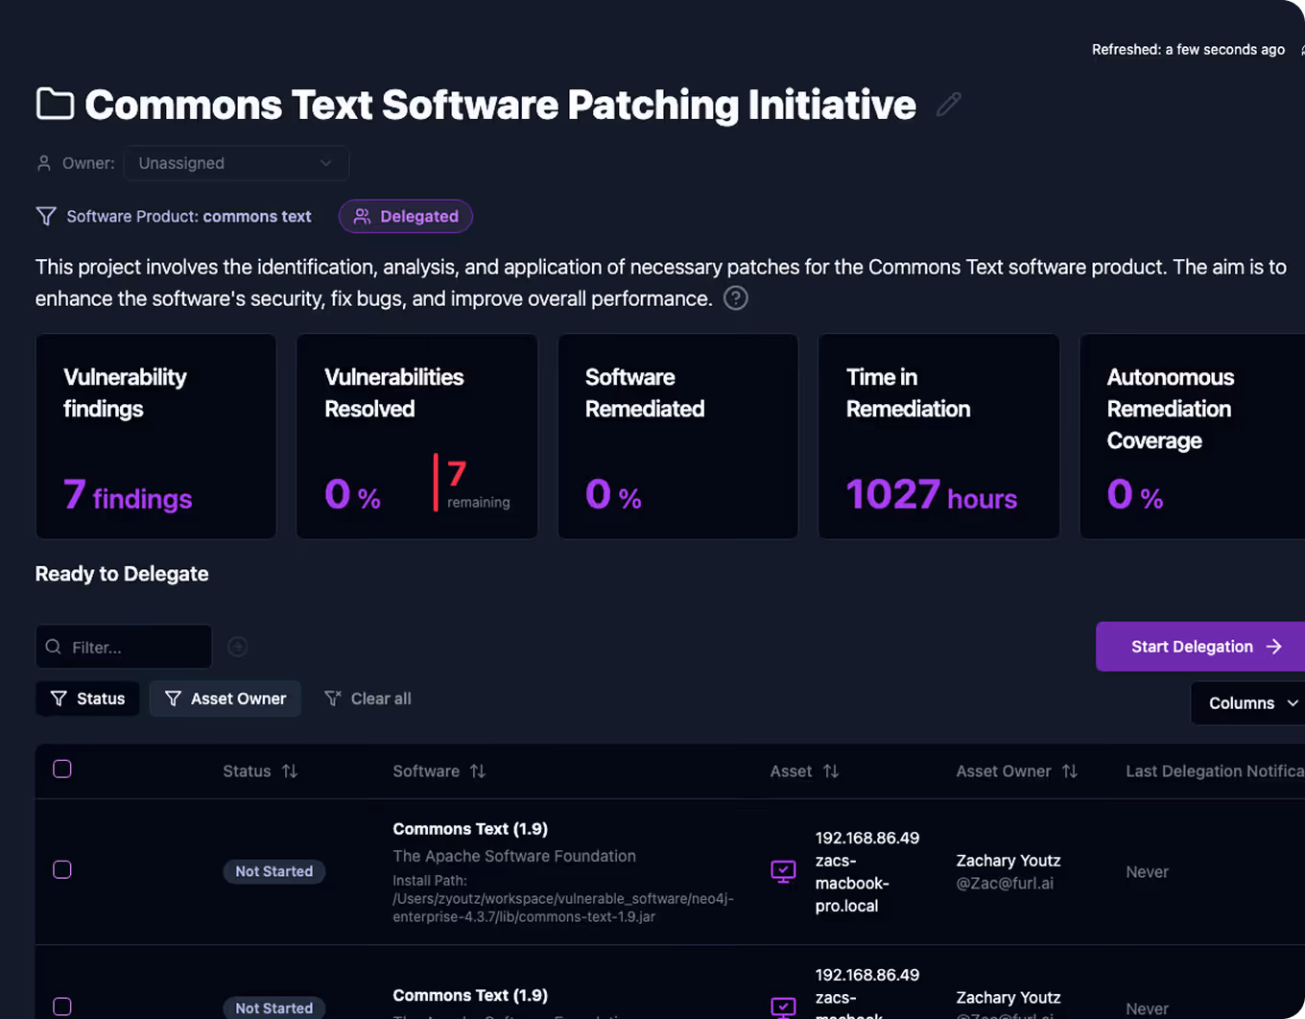Check the first Commons Text (1.9) row checkbox
The height and width of the screenshot is (1019, 1305).
pos(62,870)
